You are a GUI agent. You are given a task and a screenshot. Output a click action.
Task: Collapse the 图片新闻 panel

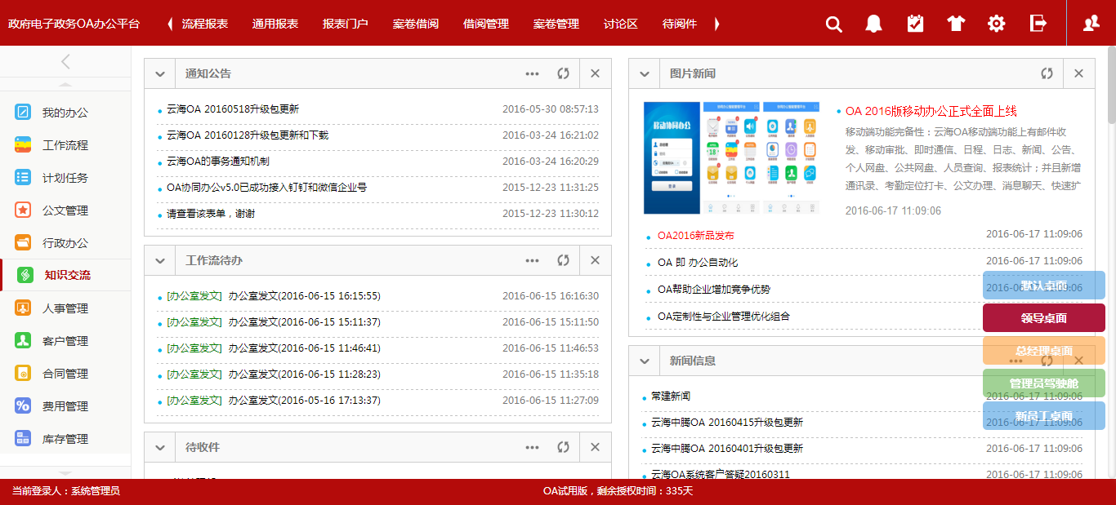click(644, 73)
